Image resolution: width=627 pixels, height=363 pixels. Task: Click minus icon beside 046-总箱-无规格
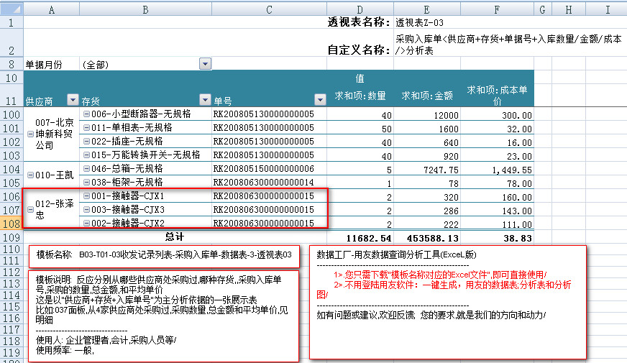point(86,169)
